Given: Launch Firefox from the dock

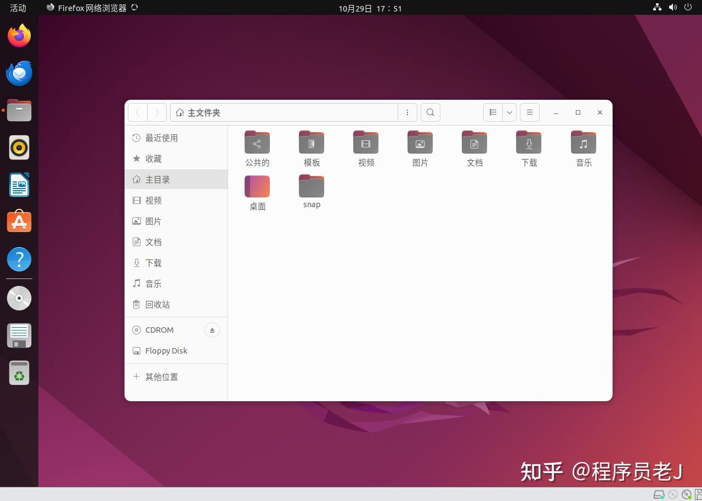Looking at the screenshot, I should point(19,35).
